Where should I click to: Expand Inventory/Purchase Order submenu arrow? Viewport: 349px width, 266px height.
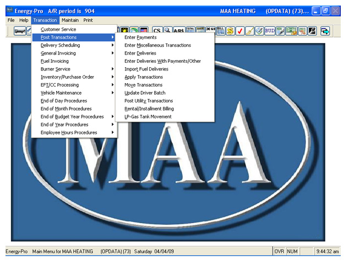[x=113, y=77]
